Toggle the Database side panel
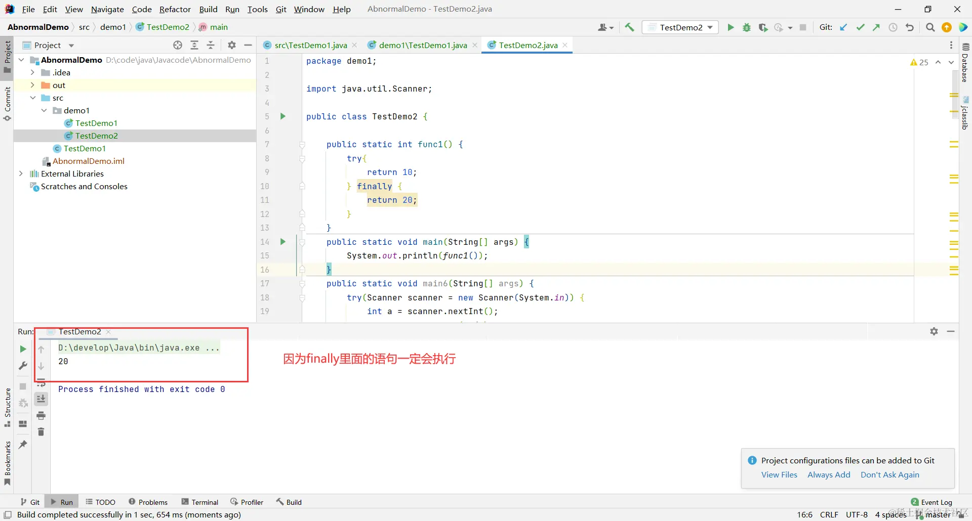This screenshot has width=972, height=521. [965, 63]
